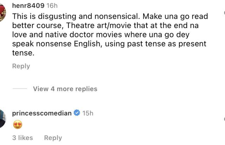Reply to princesscomedian's comment
The height and width of the screenshot is (145, 225).
coord(53,138)
